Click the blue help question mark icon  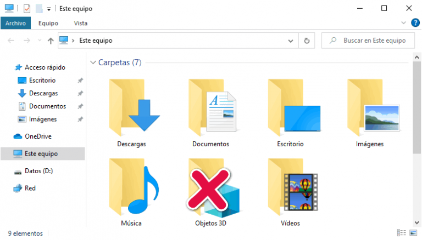(x=415, y=22)
